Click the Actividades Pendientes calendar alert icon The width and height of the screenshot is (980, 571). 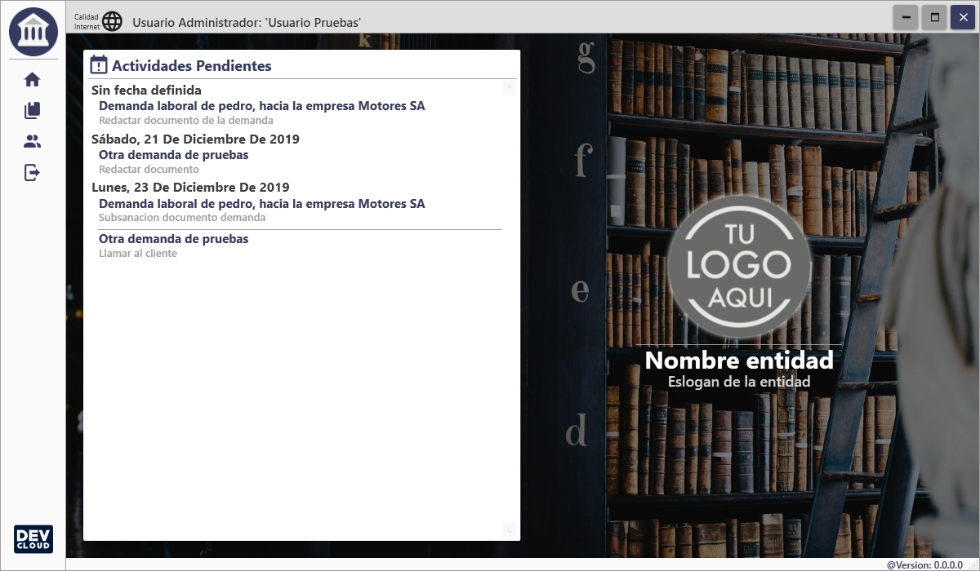click(x=99, y=65)
